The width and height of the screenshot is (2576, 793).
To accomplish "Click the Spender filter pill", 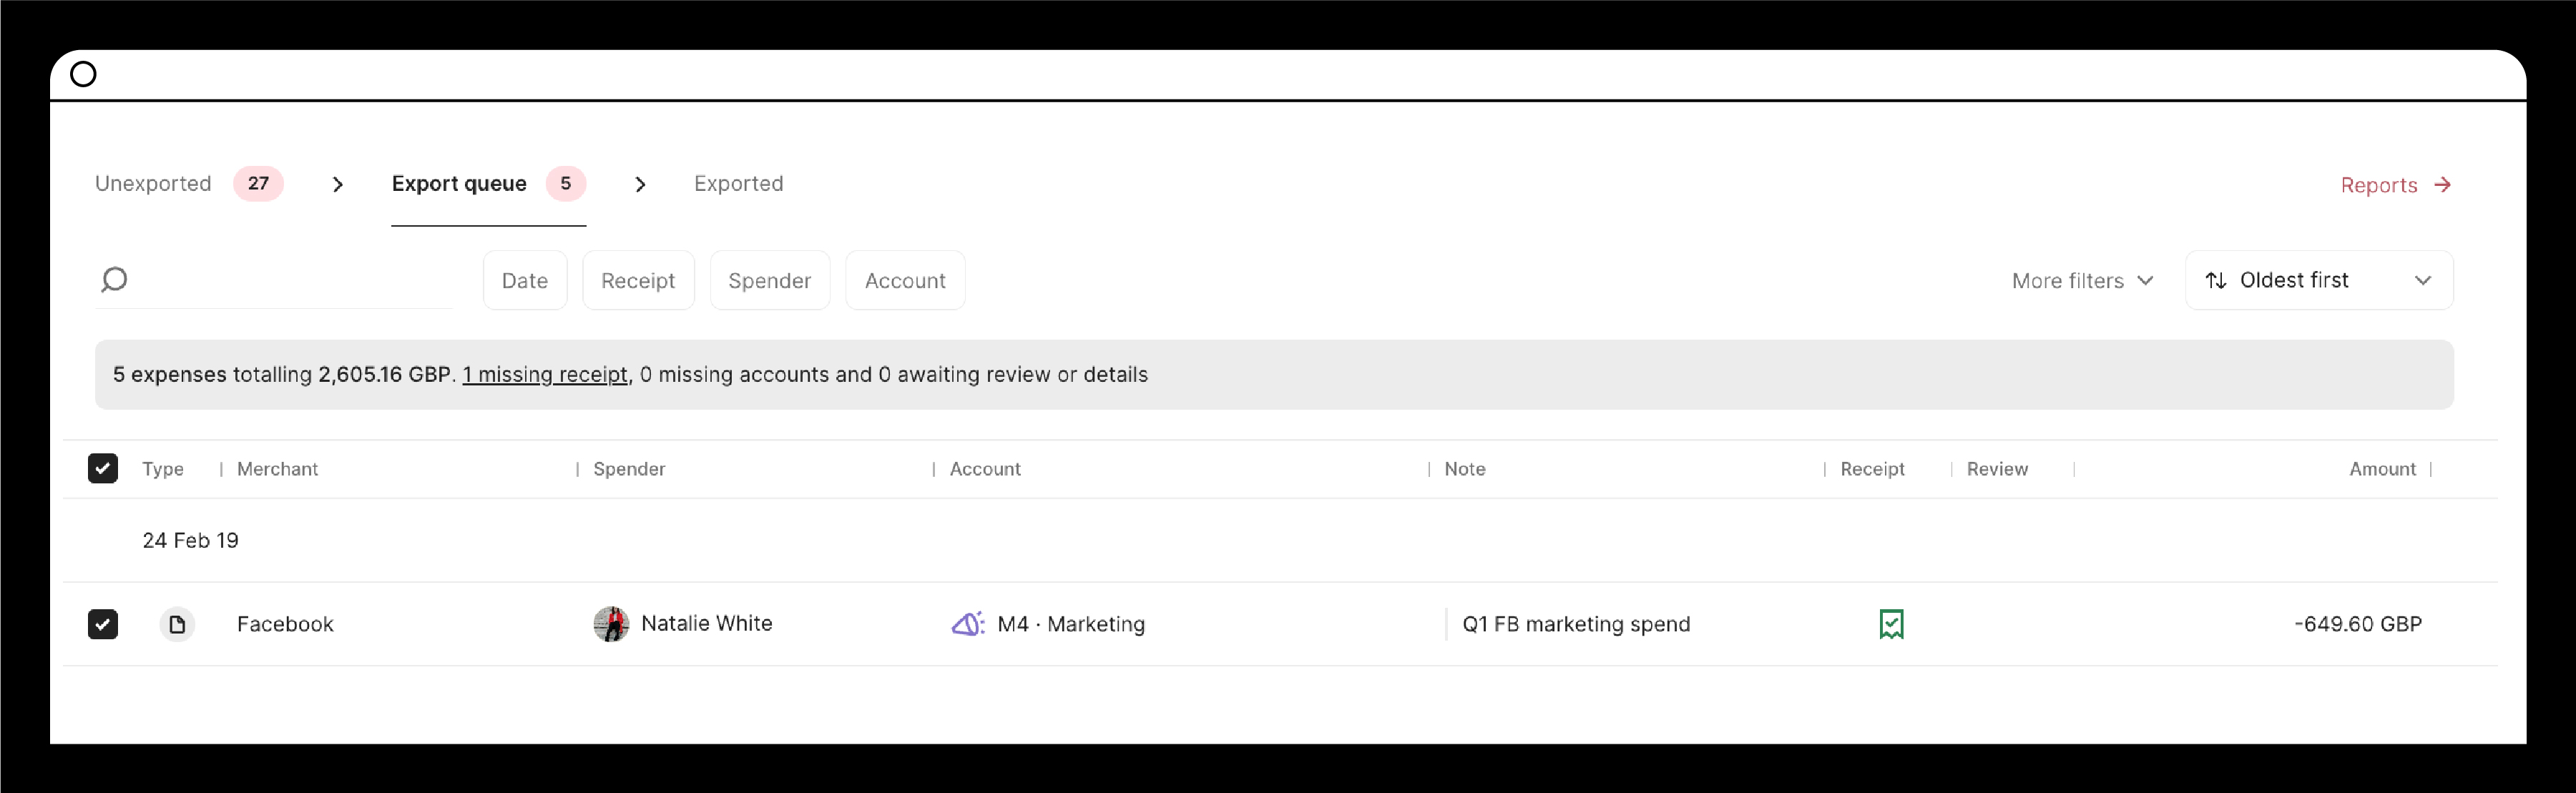I will coord(770,280).
